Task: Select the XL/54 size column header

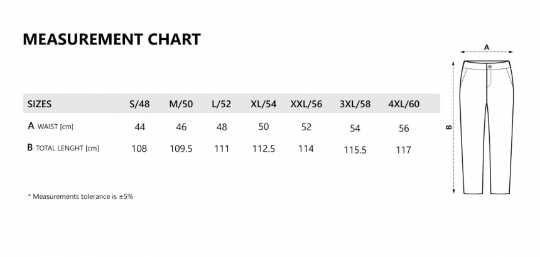Action: 264,104
